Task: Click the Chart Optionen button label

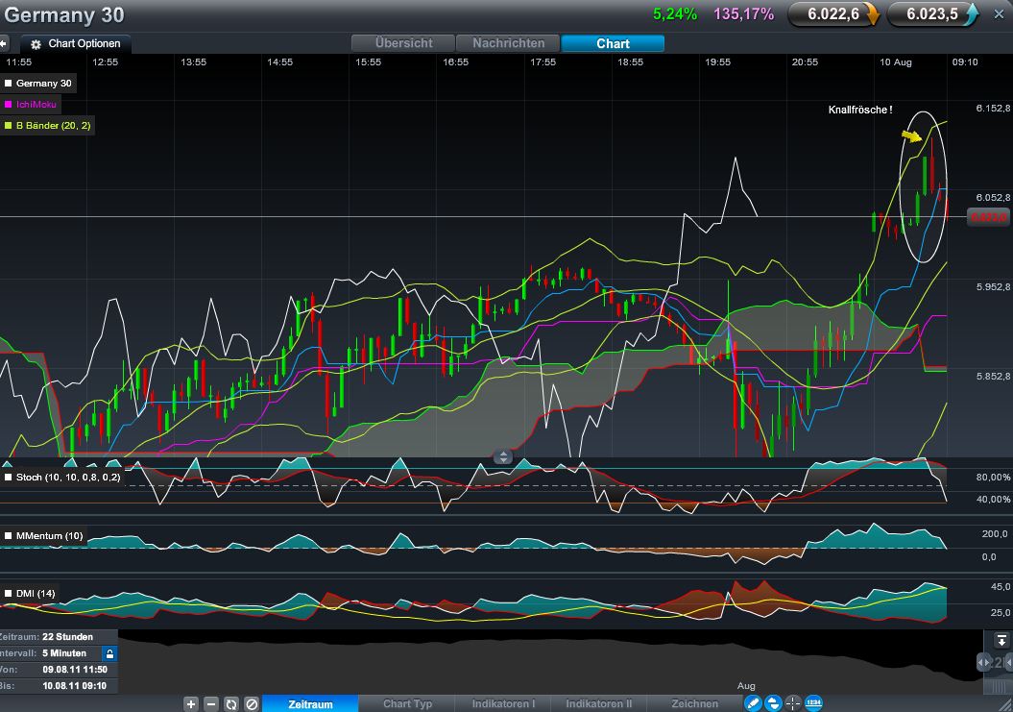Action: pos(84,44)
